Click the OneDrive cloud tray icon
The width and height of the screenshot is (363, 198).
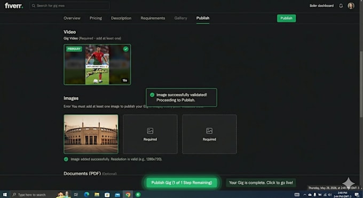(x=310, y=195)
